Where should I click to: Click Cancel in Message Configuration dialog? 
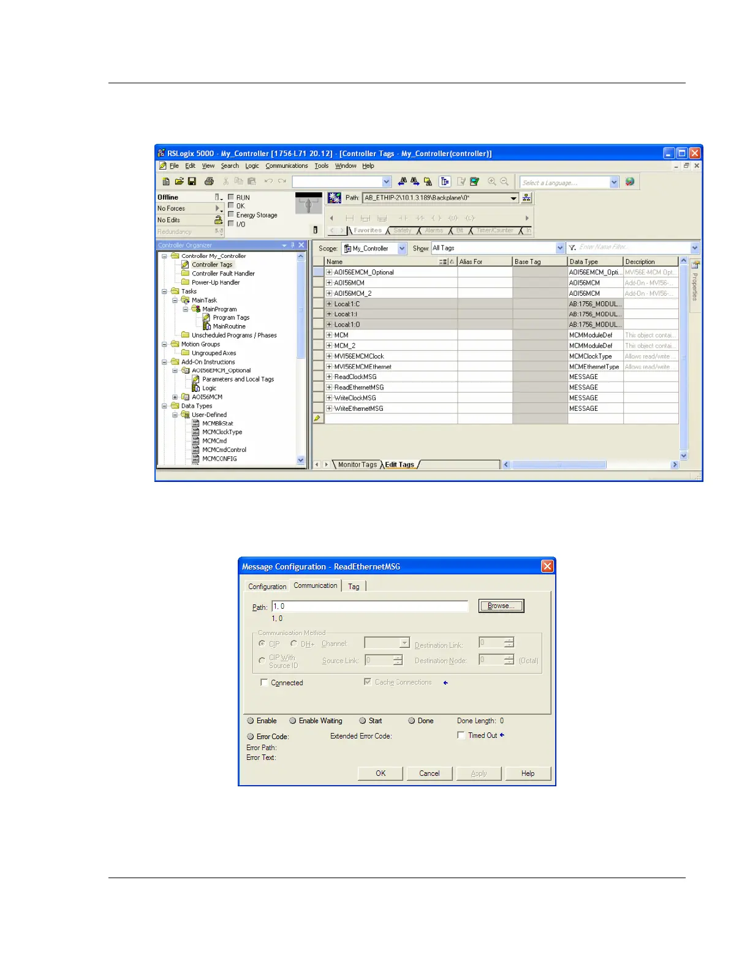(x=430, y=773)
